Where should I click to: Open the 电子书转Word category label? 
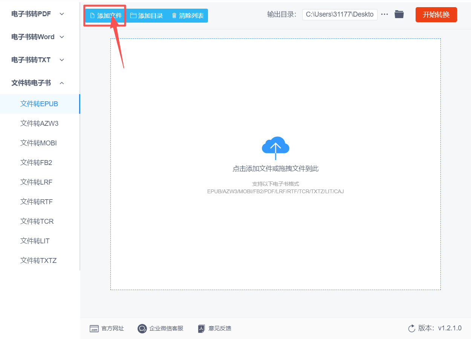point(33,37)
